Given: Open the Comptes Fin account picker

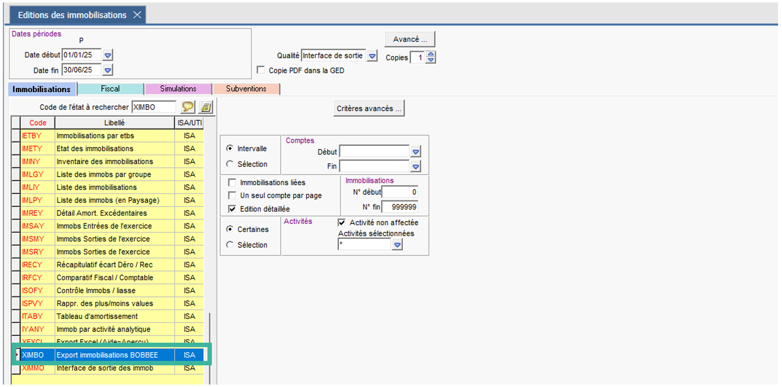Looking at the screenshot, I should pos(416,166).
